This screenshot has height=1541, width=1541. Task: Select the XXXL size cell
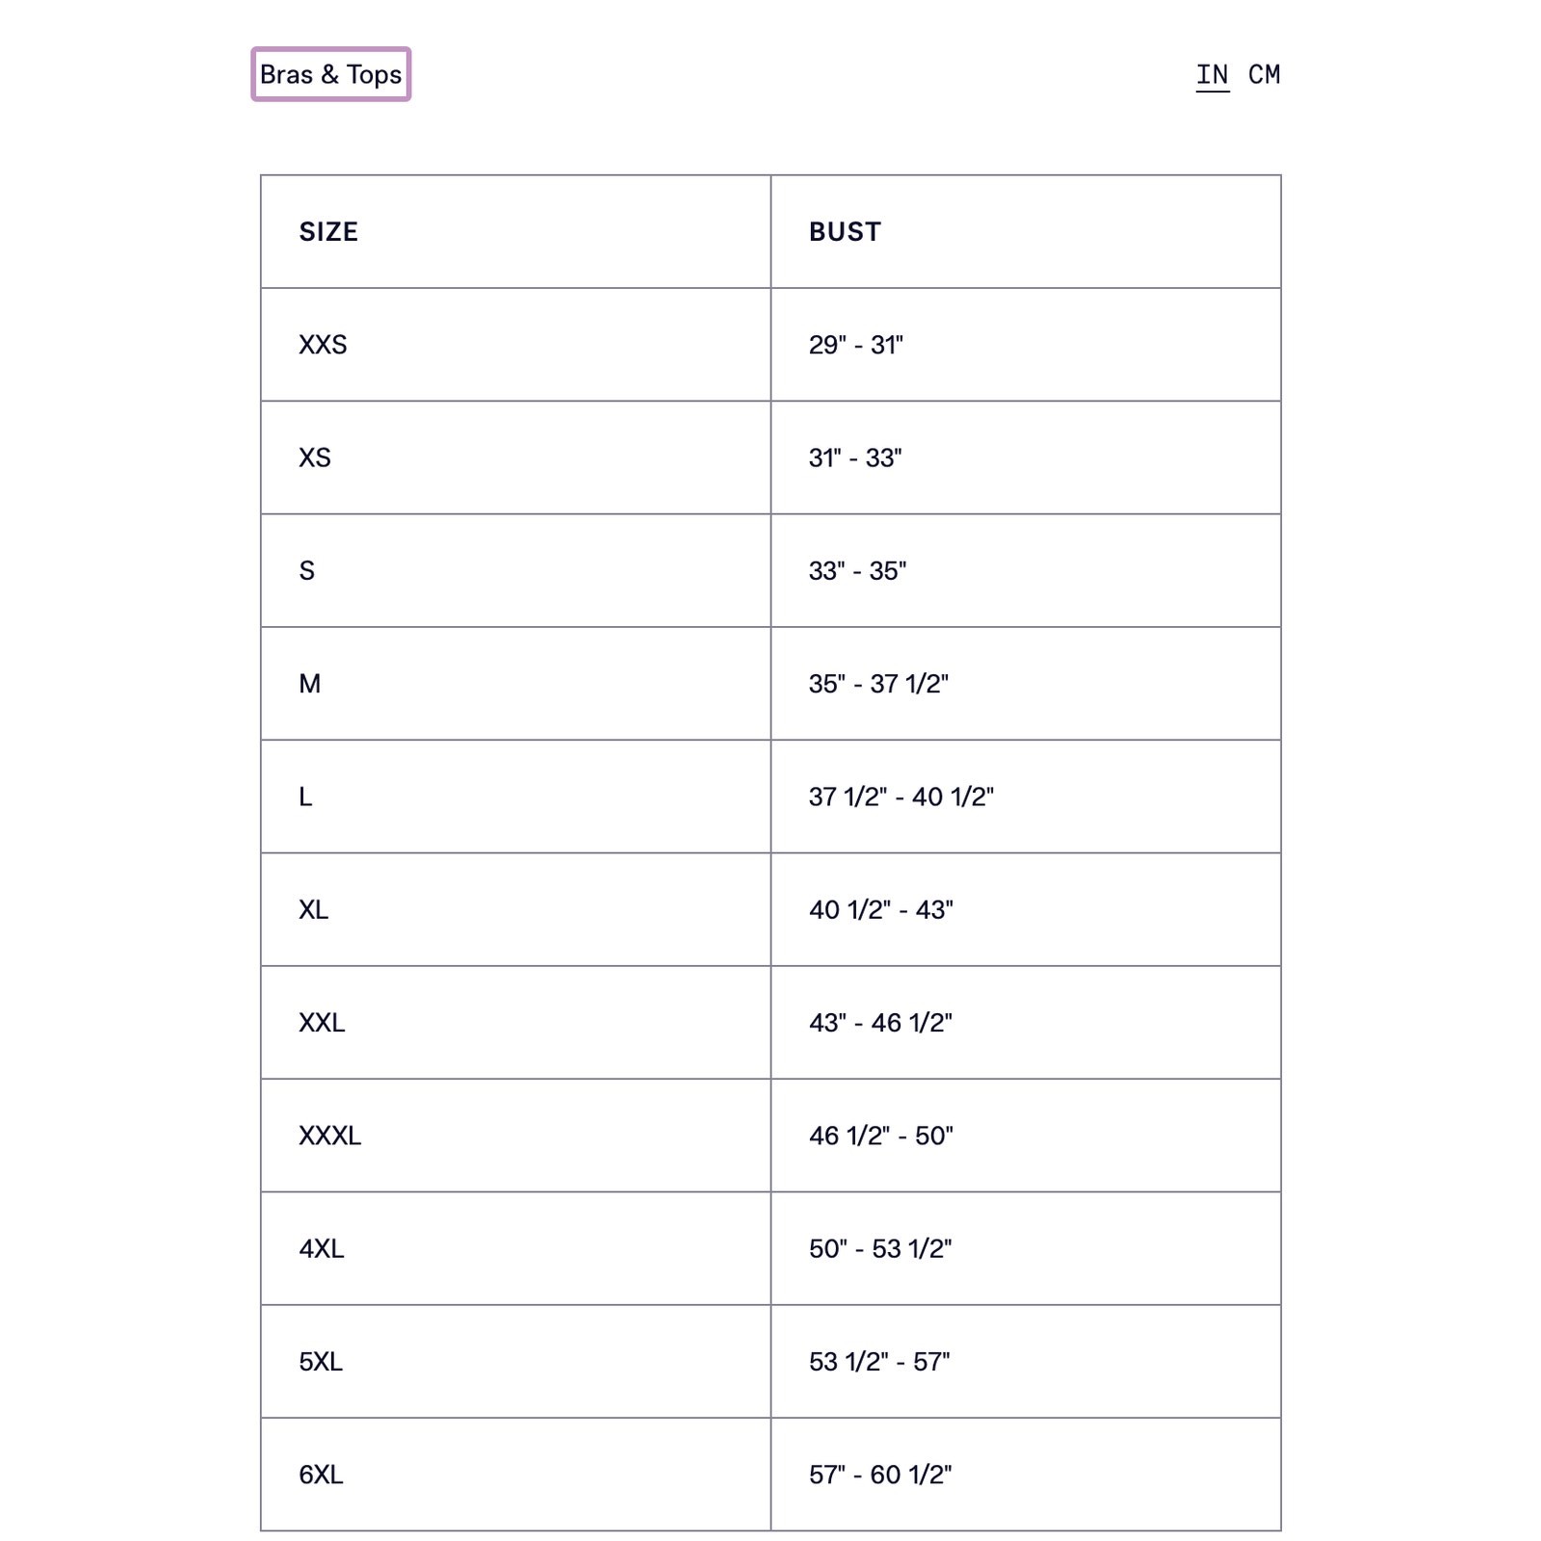(329, 1136)
